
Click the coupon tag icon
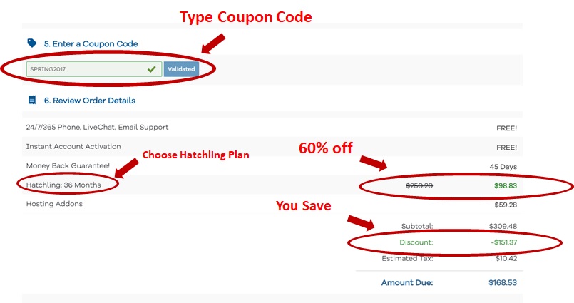tap(31, 43)
